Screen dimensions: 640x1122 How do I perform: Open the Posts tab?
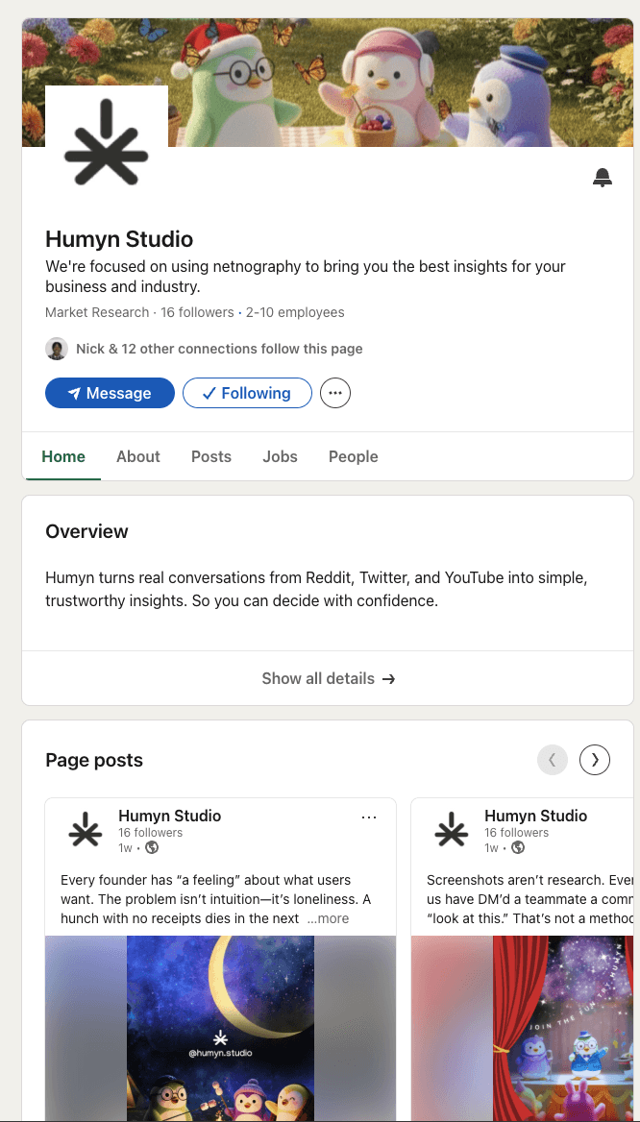pyautogui.click(x=211, y=456)
